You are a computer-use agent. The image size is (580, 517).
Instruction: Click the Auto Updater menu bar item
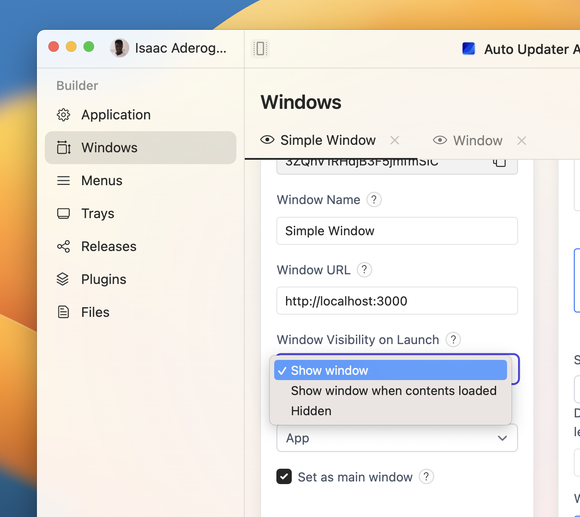tap(518, 49)
